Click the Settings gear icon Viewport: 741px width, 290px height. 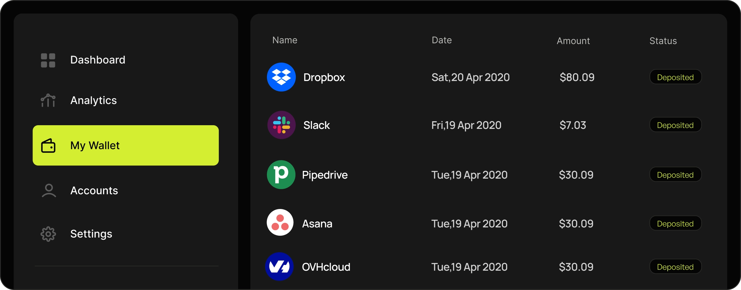pyautogui.click(x=48, y=234)
